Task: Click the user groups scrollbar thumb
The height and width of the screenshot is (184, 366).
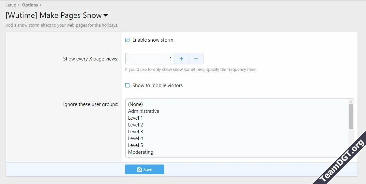Action: coord(351,116)
